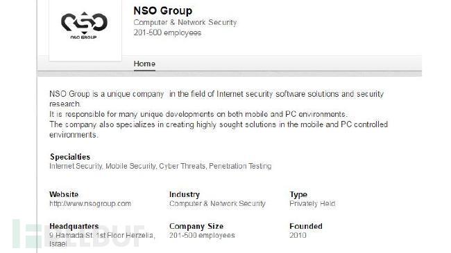Click the Company Size label
Viewport: 451px width, 253px height.
(196, 226)
